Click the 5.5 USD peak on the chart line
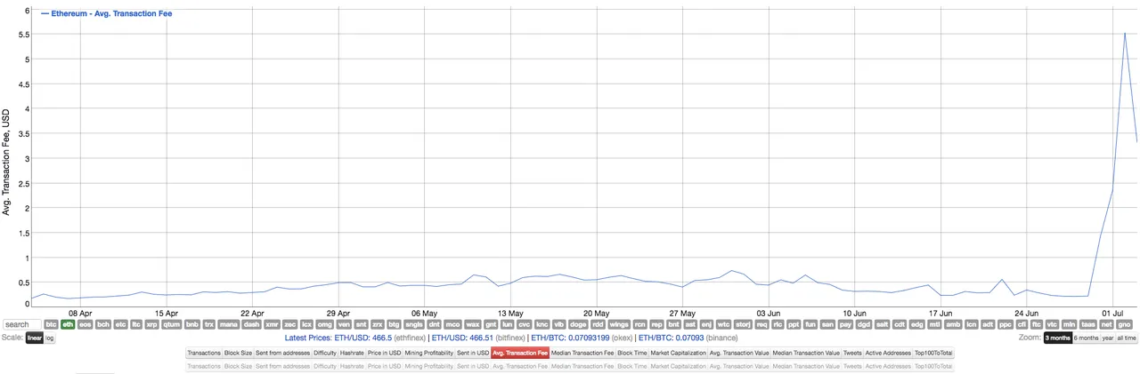Viewport: 1140px width, 374px height. (1125, 33)
